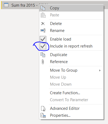Image resolution: width=108 pixels, height=124 pixels.
Task: Click the Duplicate pages icon
Action: 43,55
